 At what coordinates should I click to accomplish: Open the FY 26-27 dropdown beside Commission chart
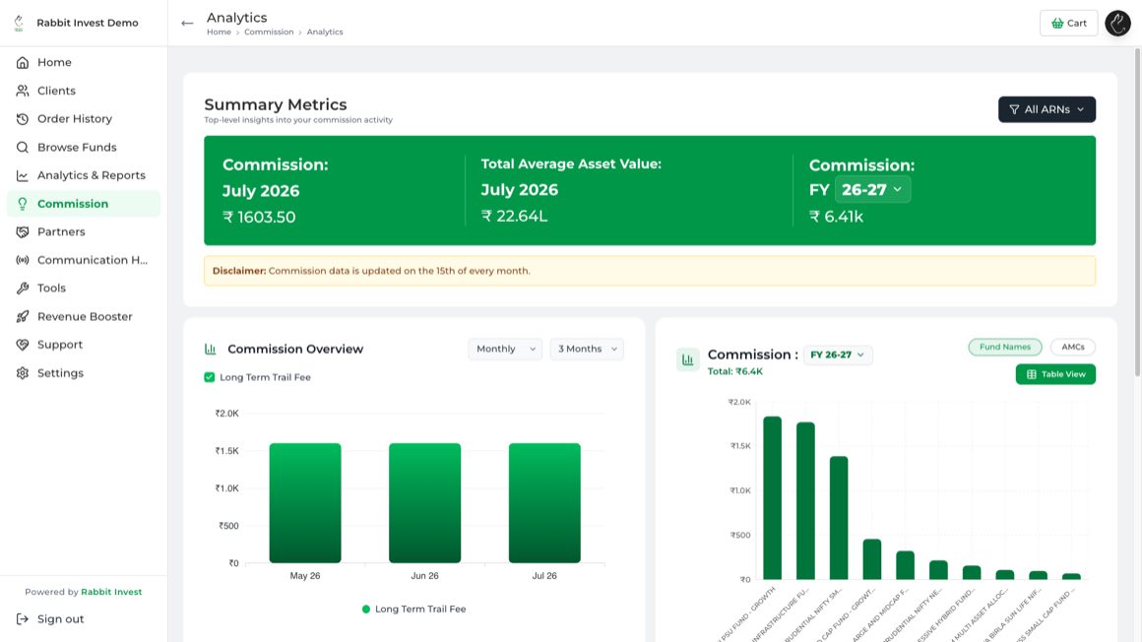pyautogui.click(x=838, y=354)
